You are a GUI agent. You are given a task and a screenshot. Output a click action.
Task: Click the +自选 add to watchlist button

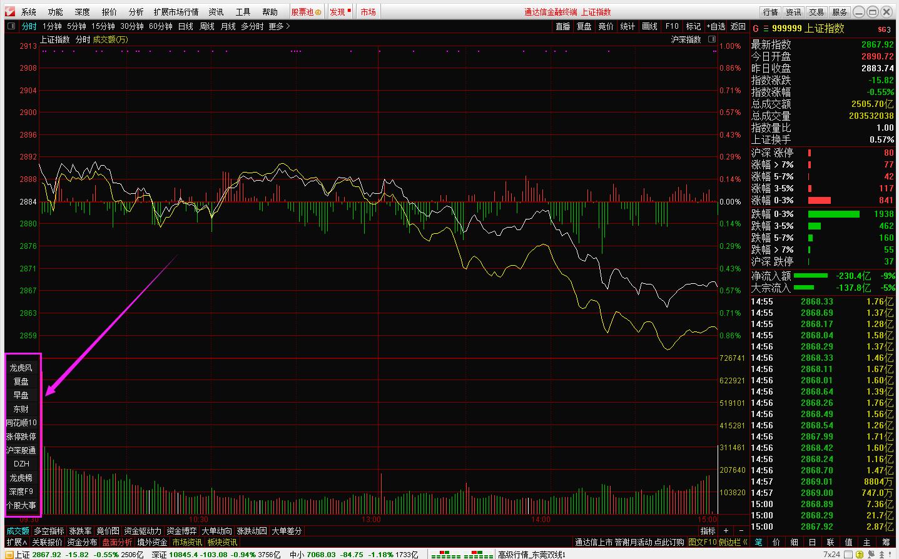pyautogui.click(x=716, y=26)
